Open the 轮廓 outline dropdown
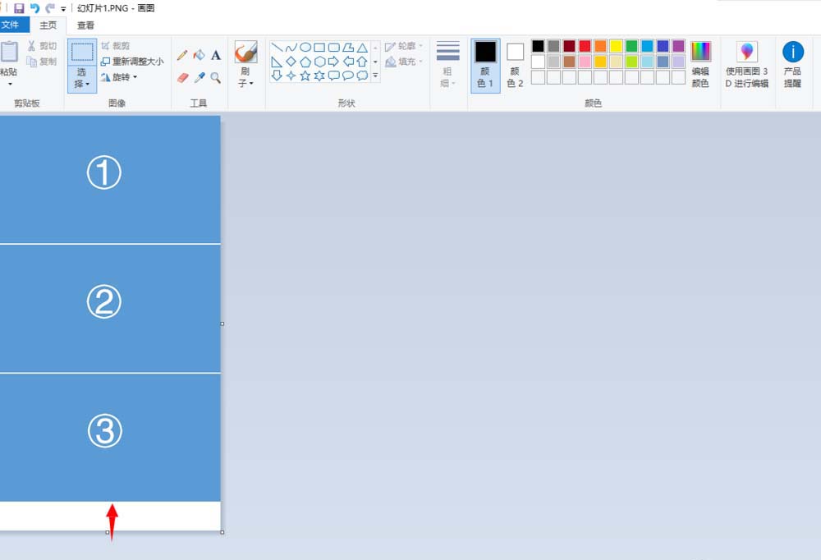821x560 pixels. pyautogui.click(x=404, y=46)
